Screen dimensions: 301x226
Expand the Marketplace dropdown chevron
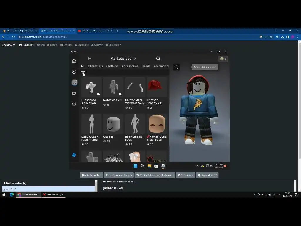[x=134, y=59]
